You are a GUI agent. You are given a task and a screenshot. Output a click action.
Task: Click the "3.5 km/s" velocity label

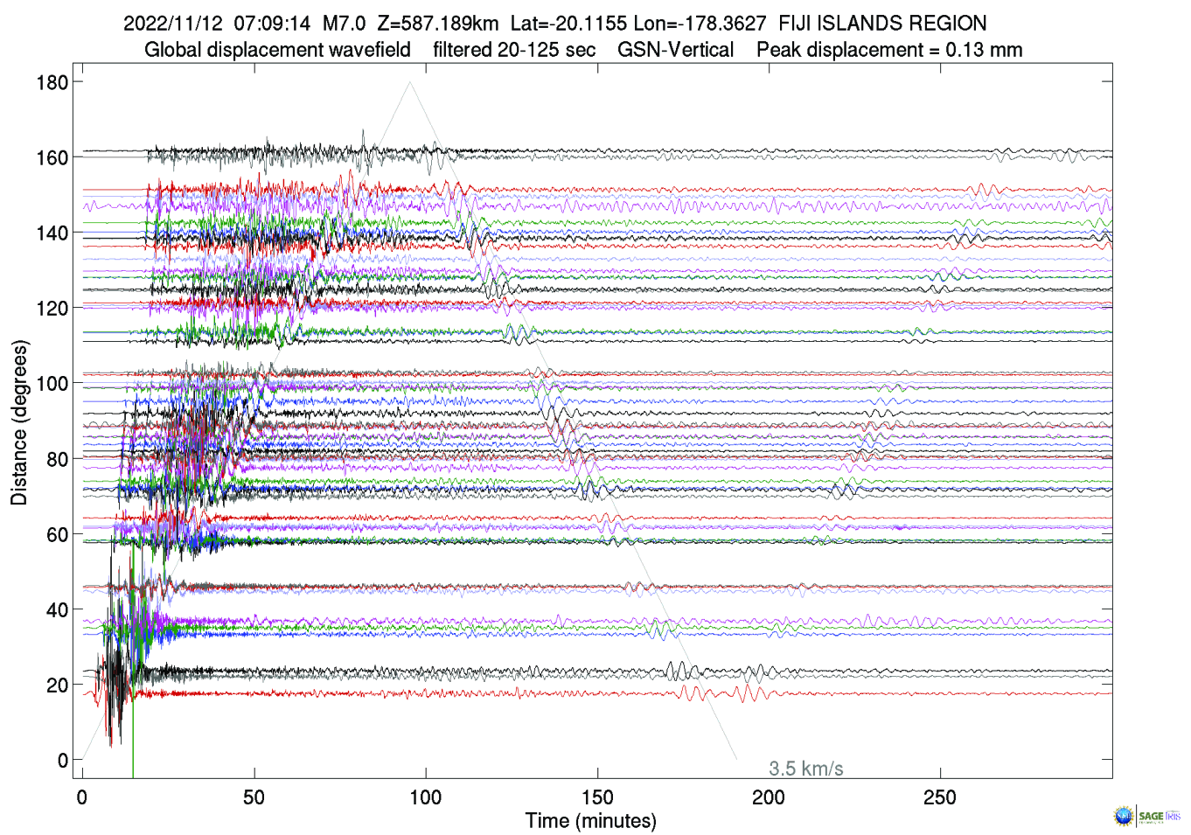coord(805,769)
